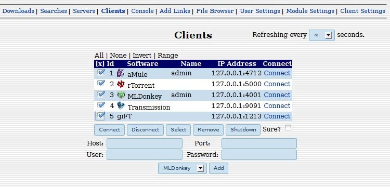The width and height of the screenshot is (390, 187).
Task: Click admin name in the MLDonkey row
Action: (181, 95)
